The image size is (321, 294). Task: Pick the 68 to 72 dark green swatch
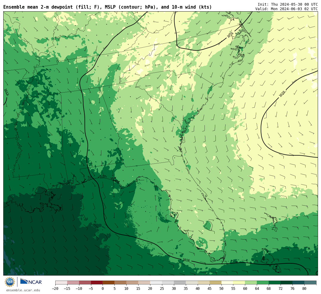(x=275, y=283)
